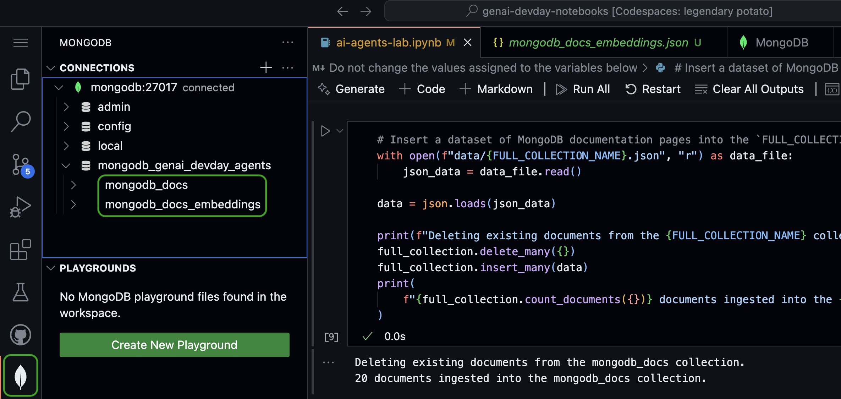The height and width of the screenshot is (399, 841).
Task: Open the hamburger application menu
Action: coord(21,43)
